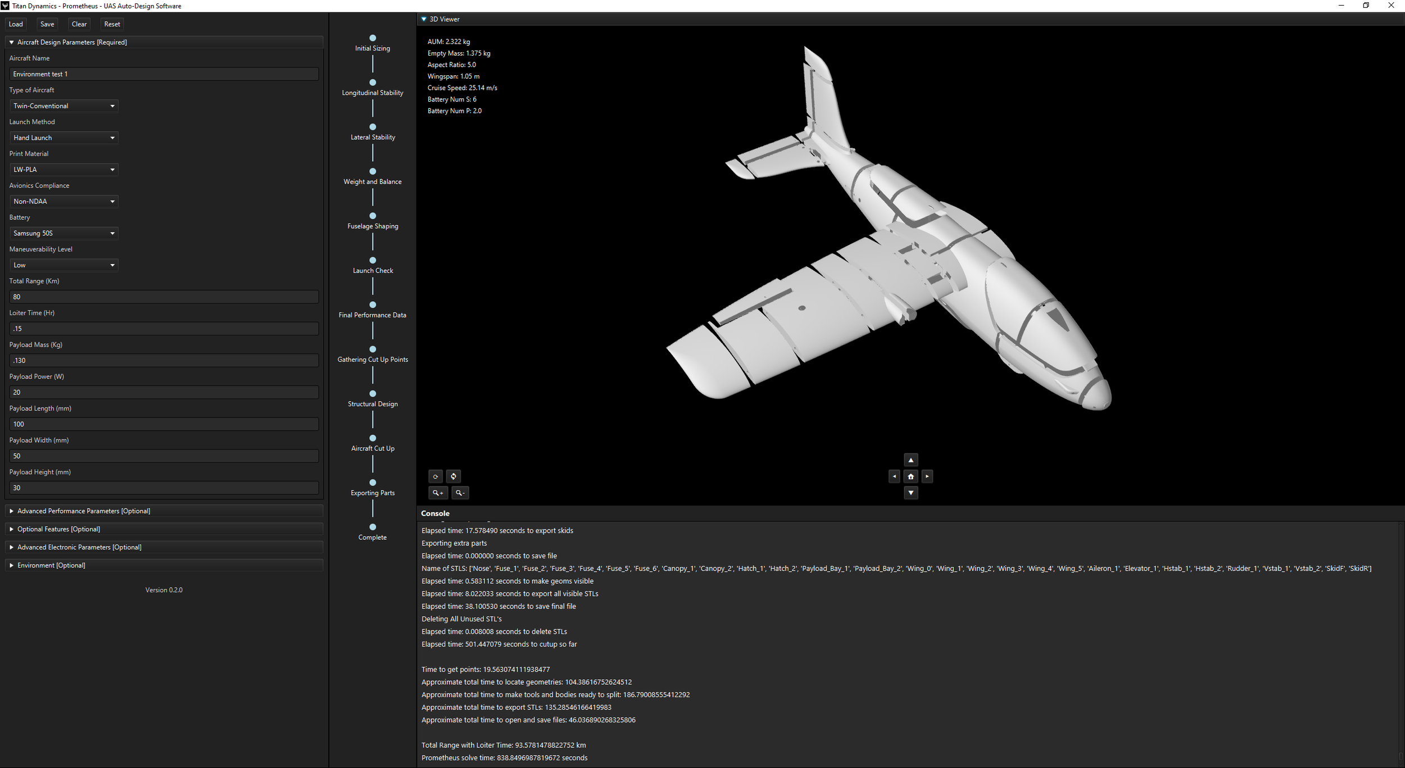This screenshot has height=768, width=1405.
Task: Click the right arrow view button
Action: click(x=927, y=476)
